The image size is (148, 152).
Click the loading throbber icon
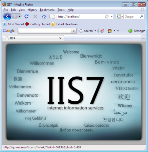tap(143, 10)
